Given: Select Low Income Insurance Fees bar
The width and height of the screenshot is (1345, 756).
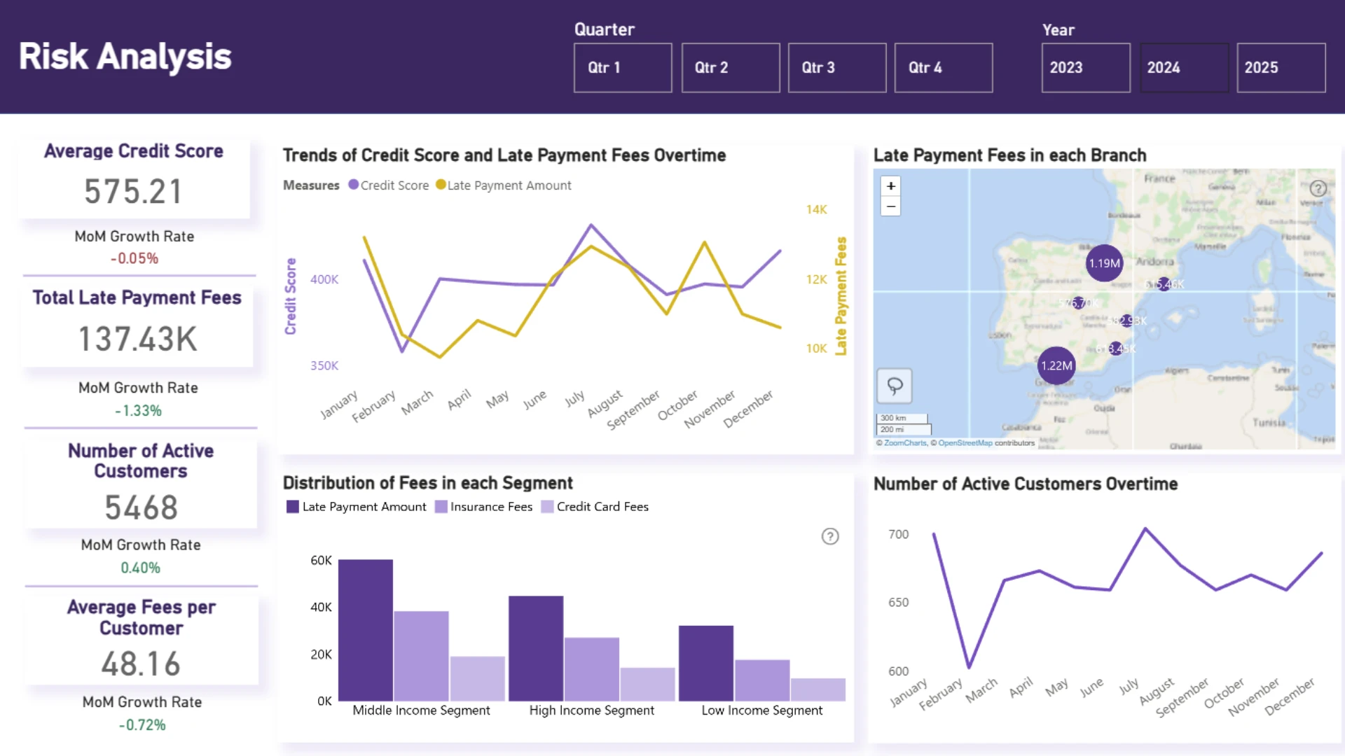Looking at the screenshot, I should point(762,680).
